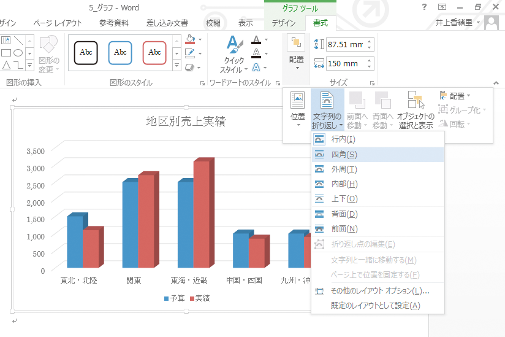Viewport: 505px width, 337px height.
Task: Click the 予算 legend entry
Action: click(174, 298)
